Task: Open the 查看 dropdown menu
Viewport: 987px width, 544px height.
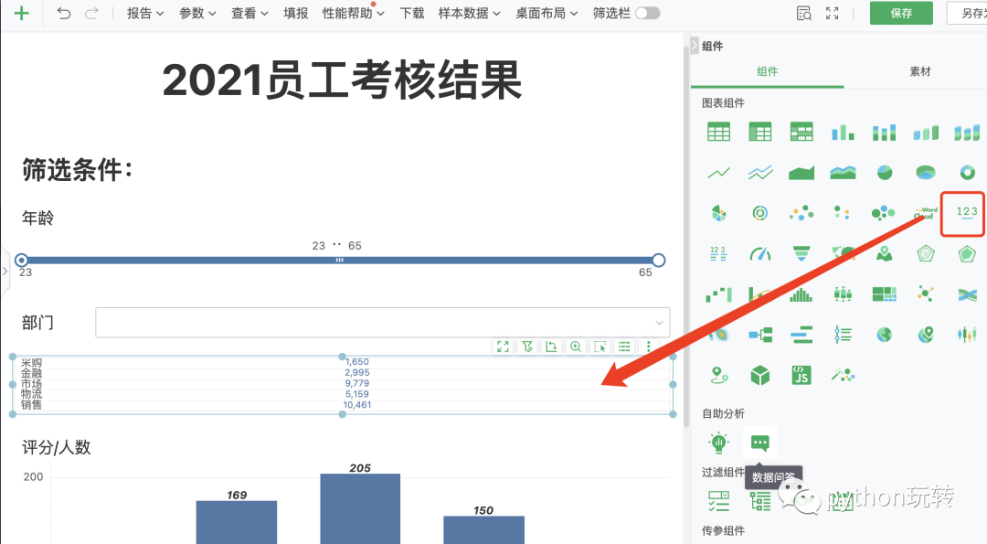Action: [x=249, y=13]
